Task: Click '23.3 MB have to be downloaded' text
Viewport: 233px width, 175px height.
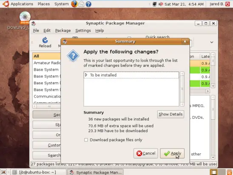Action: click(118, 131)
